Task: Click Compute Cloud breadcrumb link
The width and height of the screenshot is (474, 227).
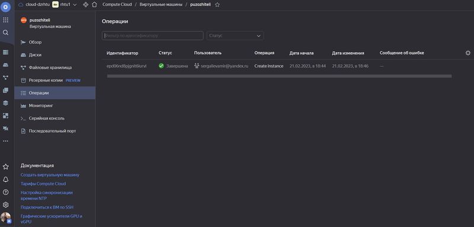Action: point(117,5)
